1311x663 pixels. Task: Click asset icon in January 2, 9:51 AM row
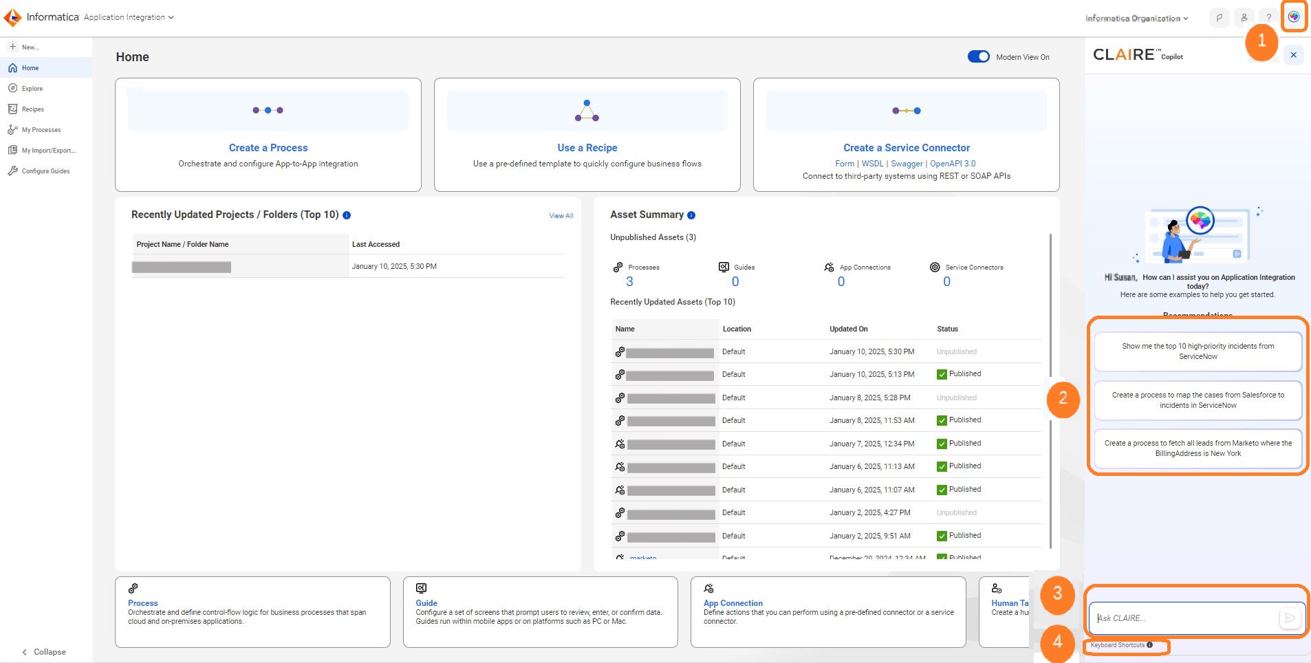pos(620,536)
